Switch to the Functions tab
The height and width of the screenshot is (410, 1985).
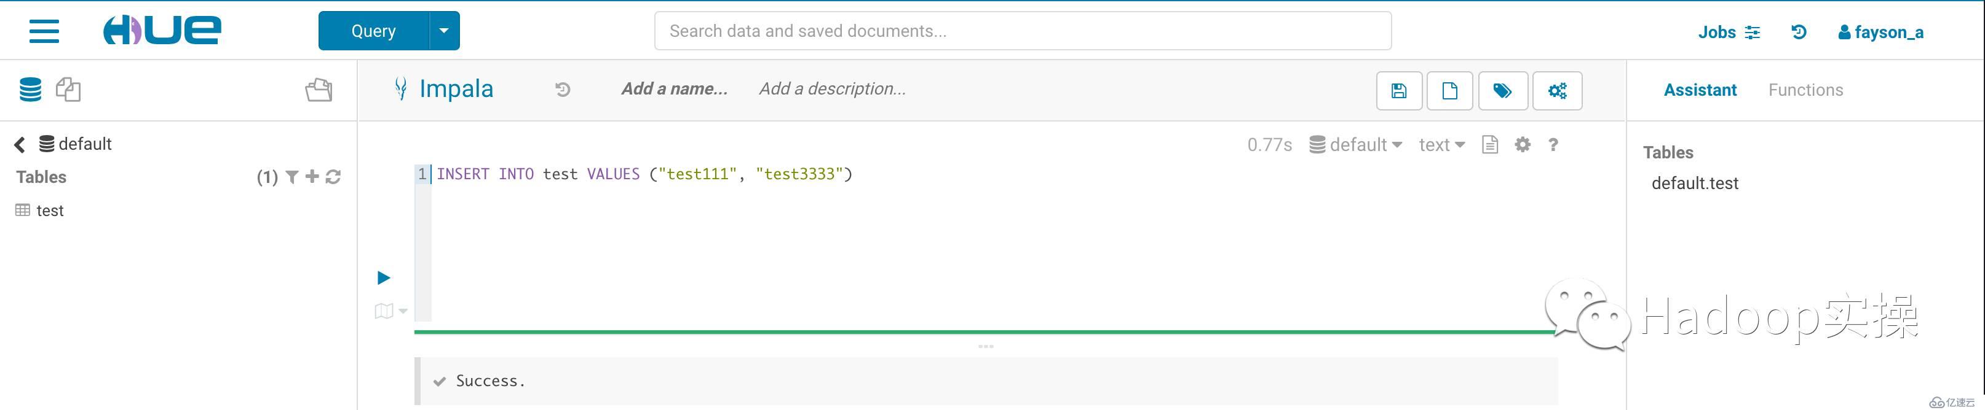[1805, 90]
